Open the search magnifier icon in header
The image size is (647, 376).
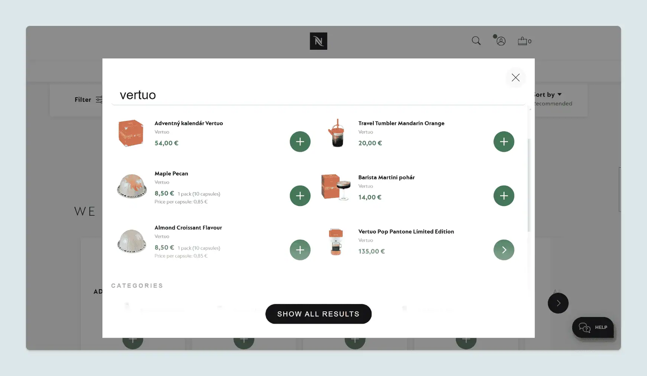pyautogui.click(x=476, y=41)
